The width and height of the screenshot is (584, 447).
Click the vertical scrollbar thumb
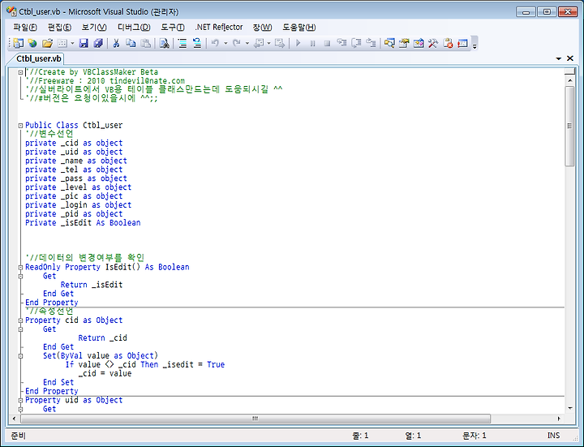point(569,126)
